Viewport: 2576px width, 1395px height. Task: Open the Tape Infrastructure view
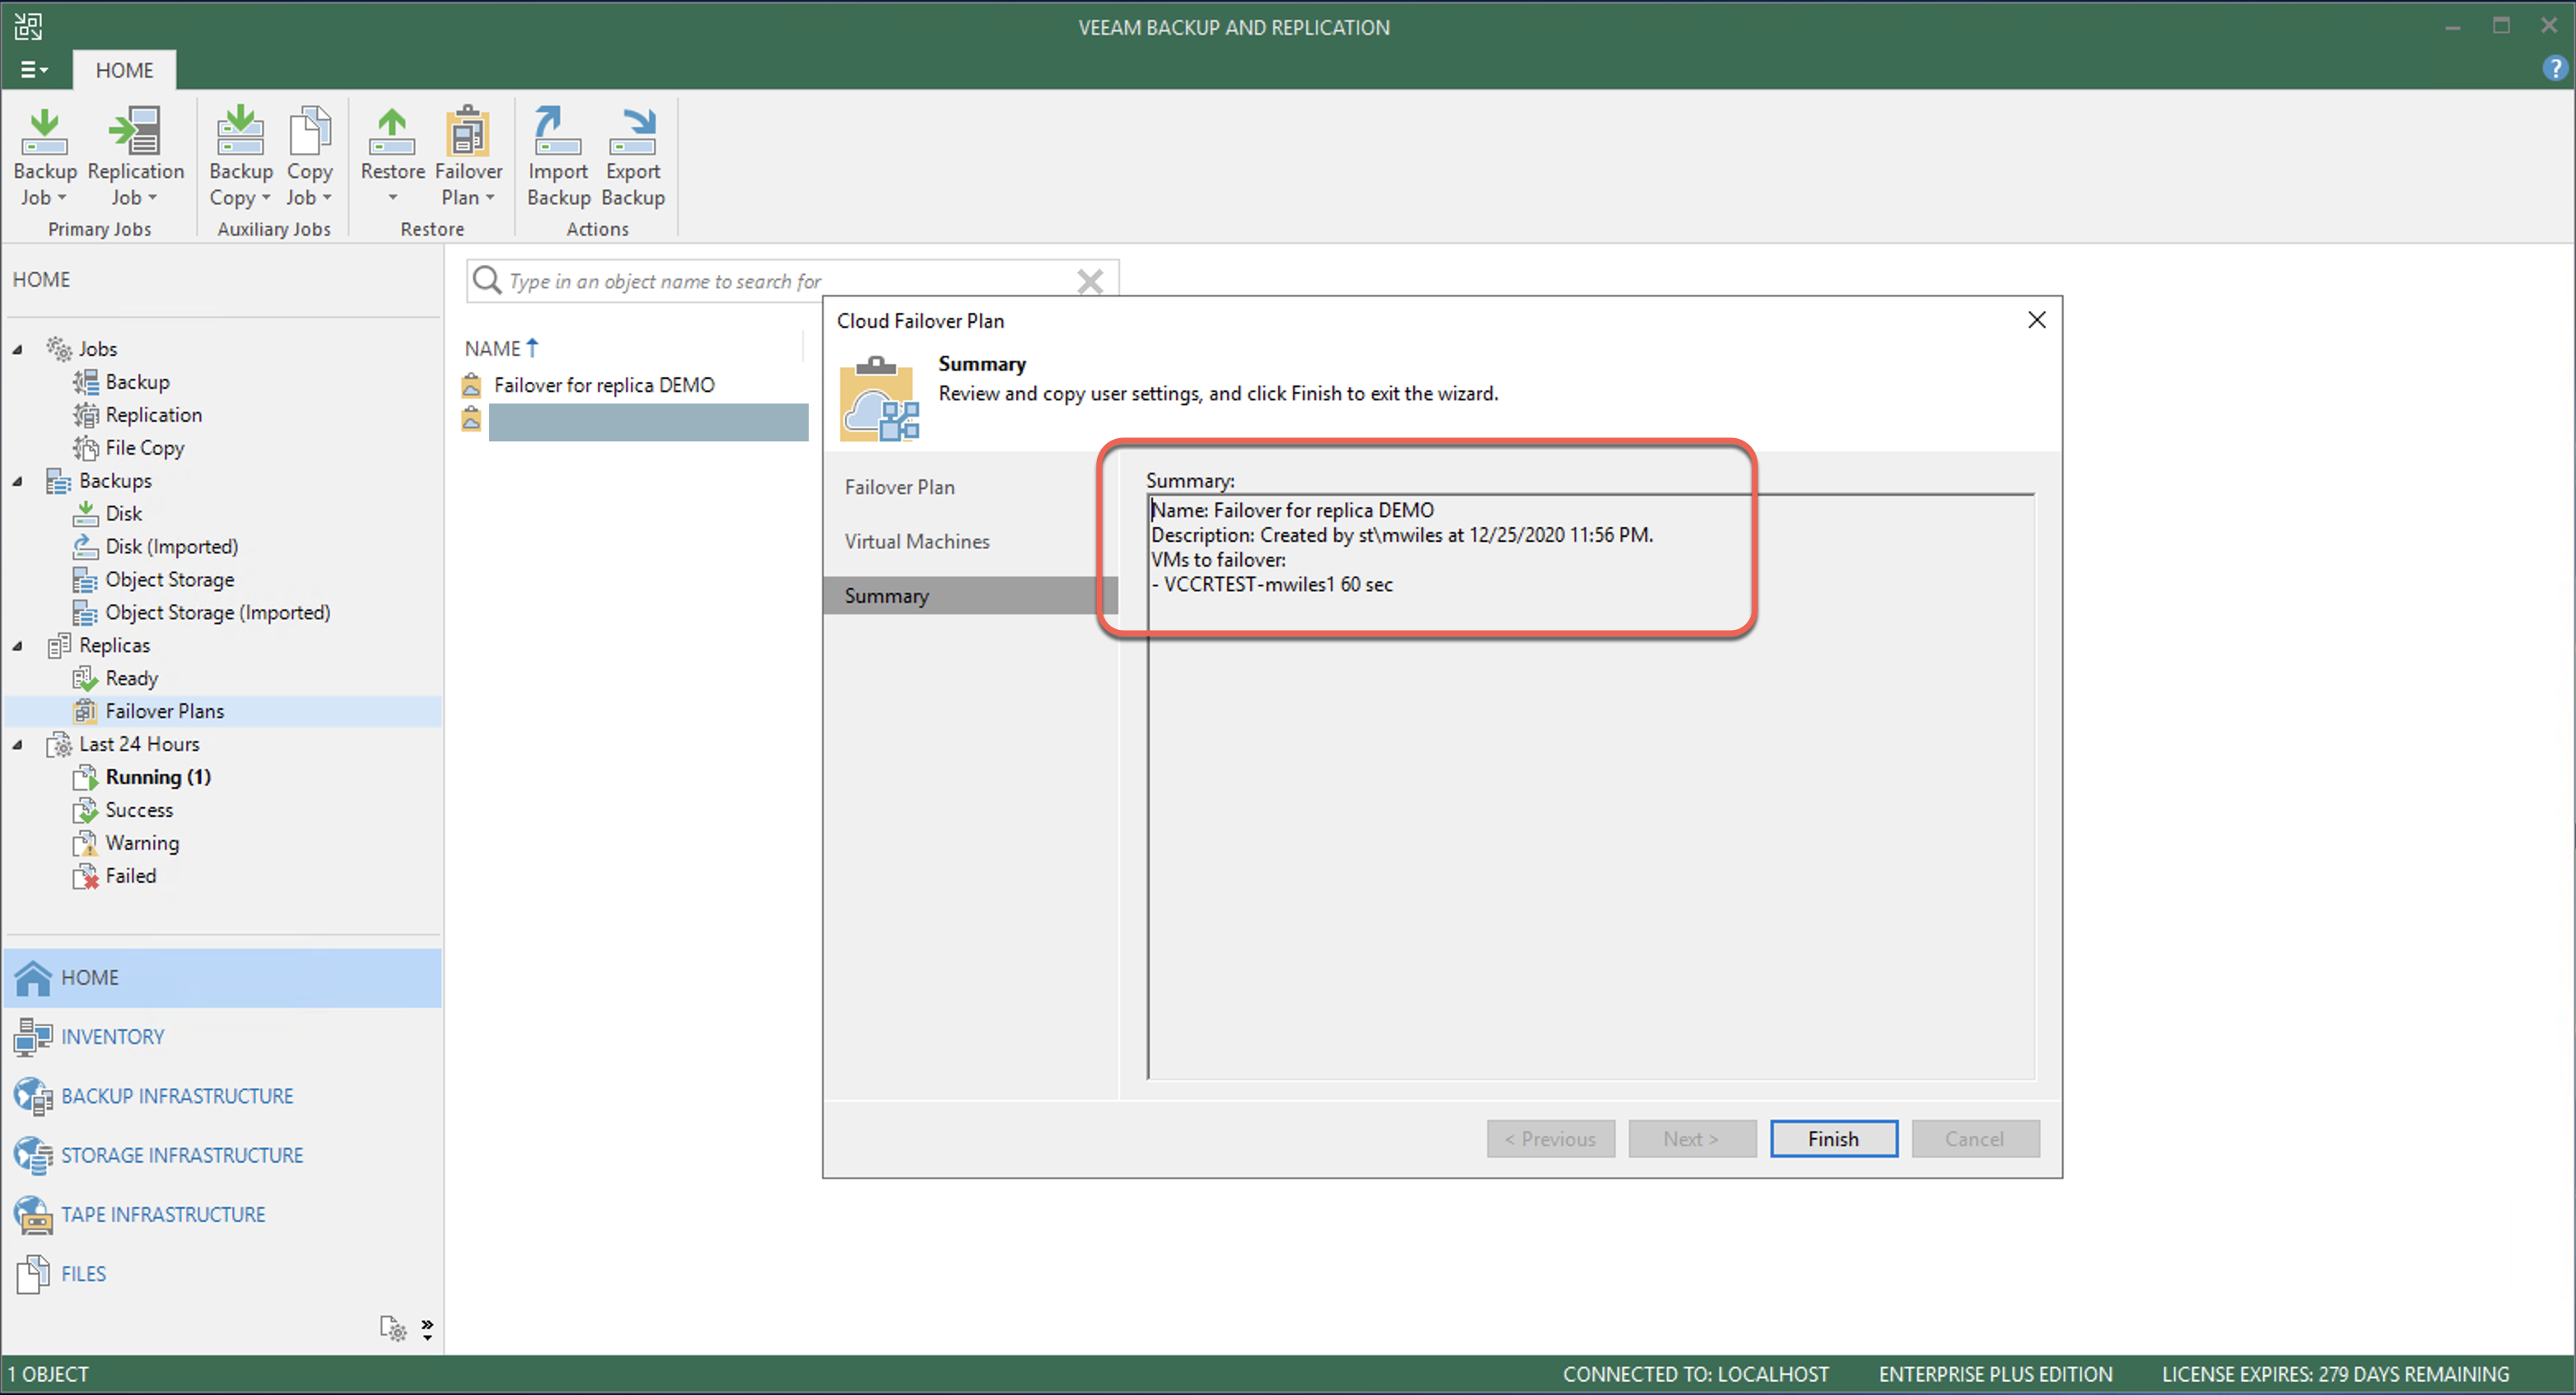click(x=163, y=1214)
